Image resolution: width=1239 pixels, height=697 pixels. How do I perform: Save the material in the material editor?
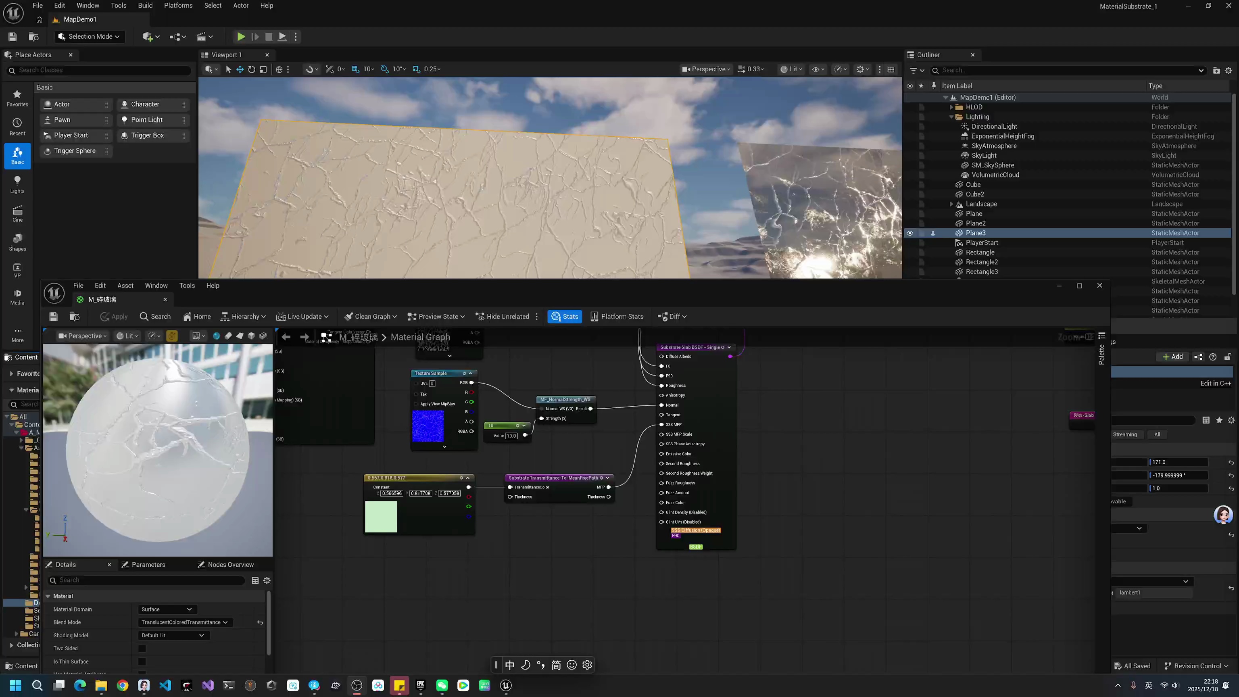[x=53, y=317]
